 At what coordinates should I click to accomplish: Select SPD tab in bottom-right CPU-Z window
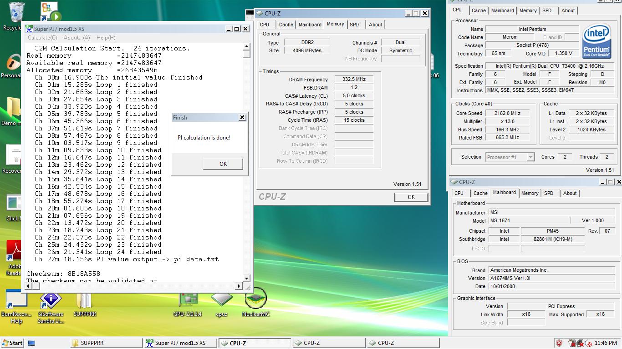[549, 193]
